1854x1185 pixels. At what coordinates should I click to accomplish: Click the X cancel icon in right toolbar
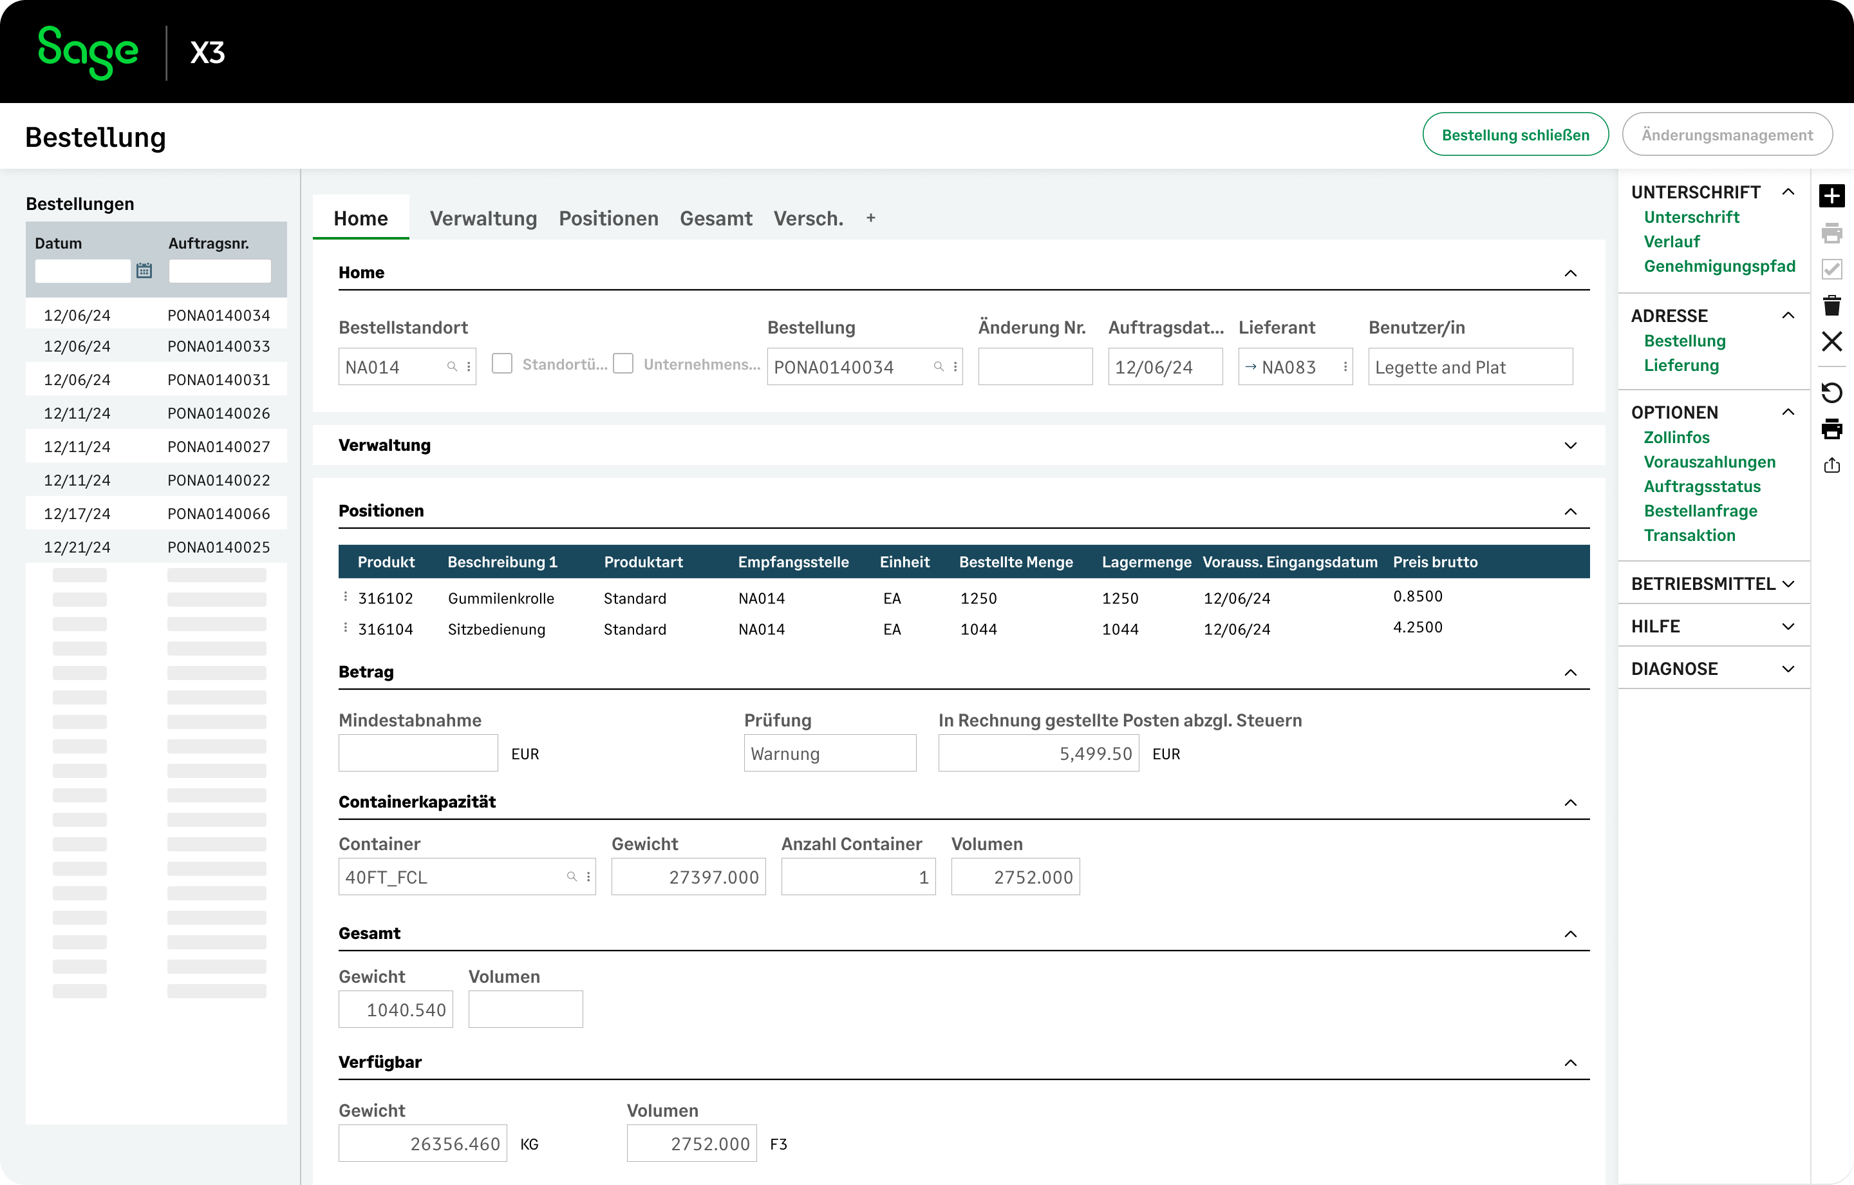tap(1831, 341)
